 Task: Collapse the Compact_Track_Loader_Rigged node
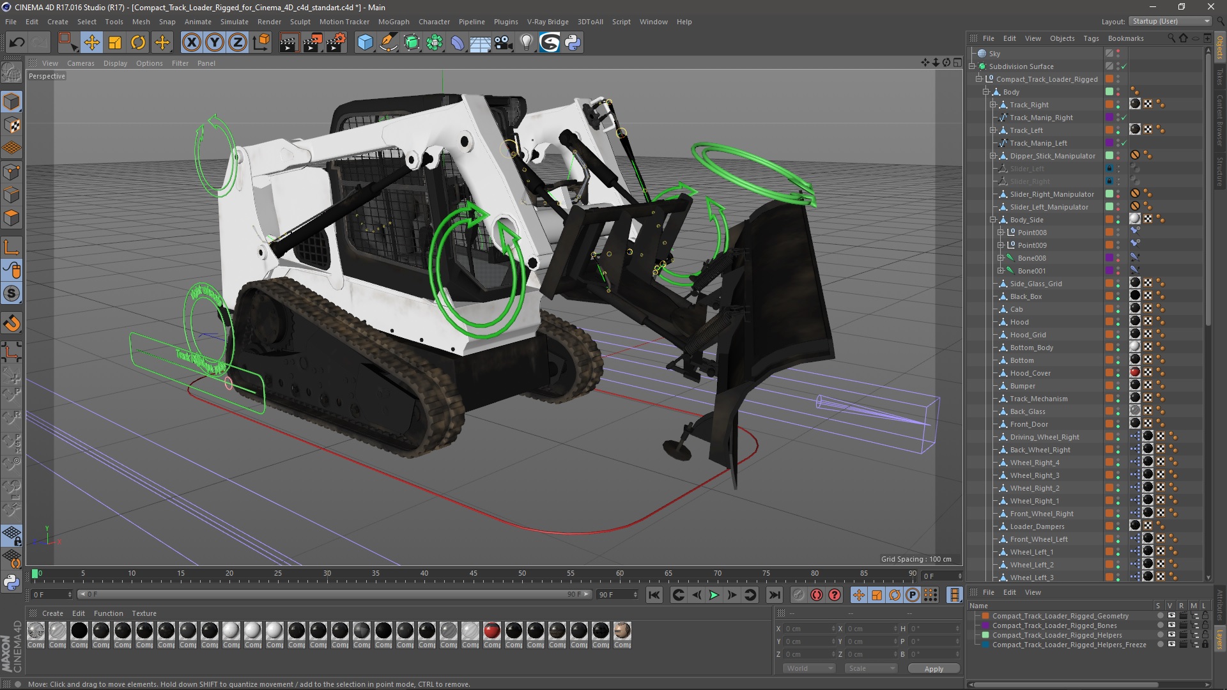[978, 79]
